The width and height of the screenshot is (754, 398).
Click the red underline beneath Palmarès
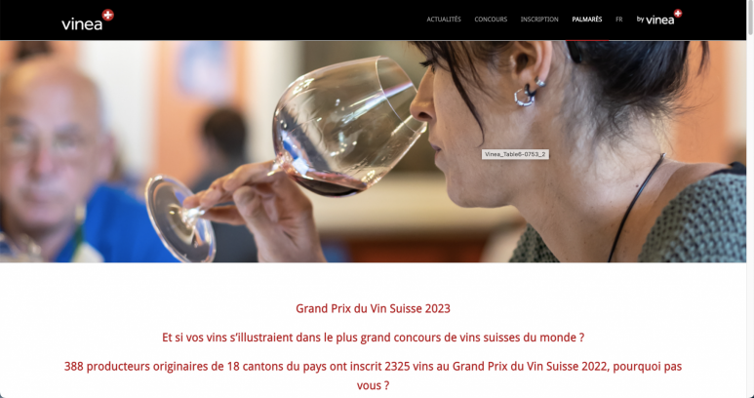pyautogui.click(x=586, y=40)
